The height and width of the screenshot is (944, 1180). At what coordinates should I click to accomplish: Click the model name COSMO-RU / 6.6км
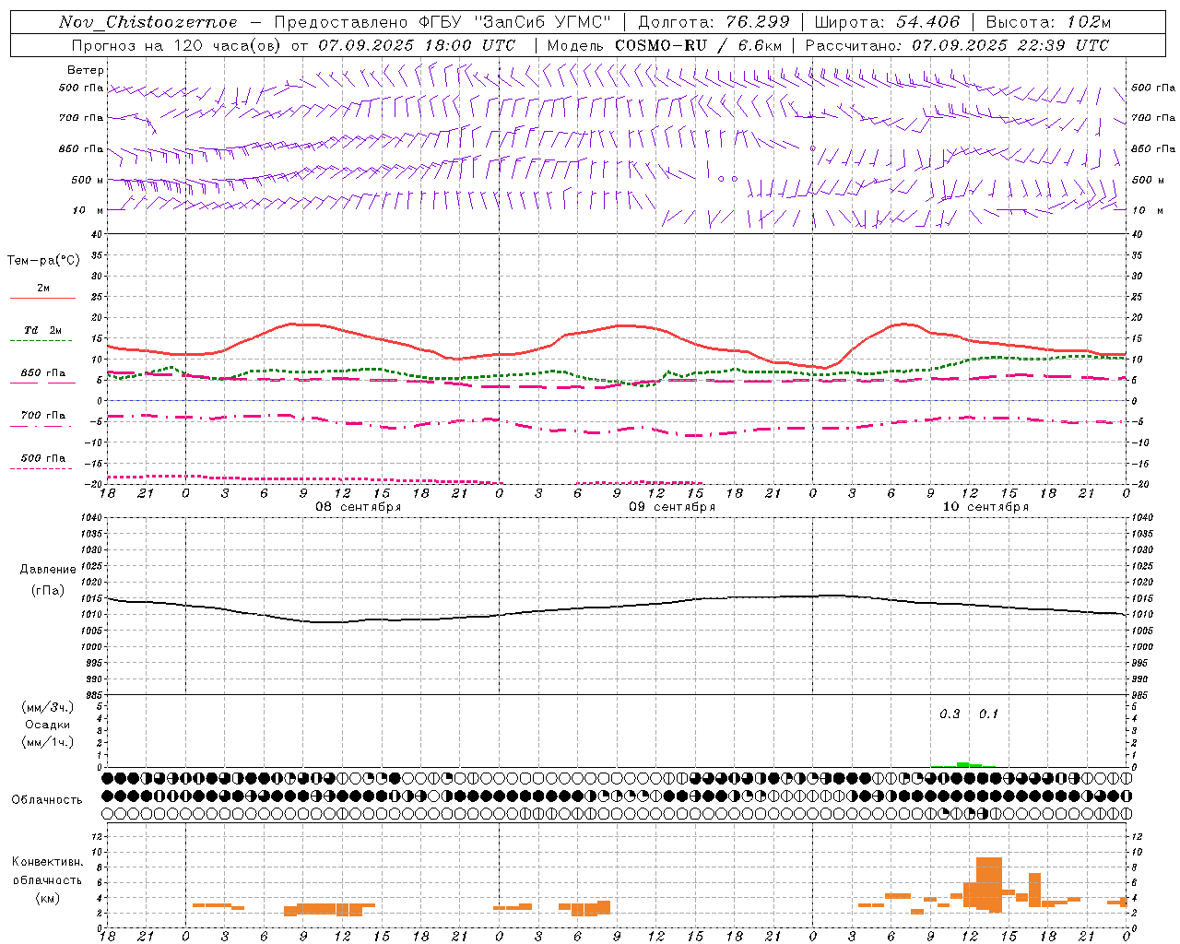[x=698, y=45]
